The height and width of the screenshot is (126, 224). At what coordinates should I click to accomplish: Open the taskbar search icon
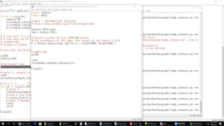[8, 124]
